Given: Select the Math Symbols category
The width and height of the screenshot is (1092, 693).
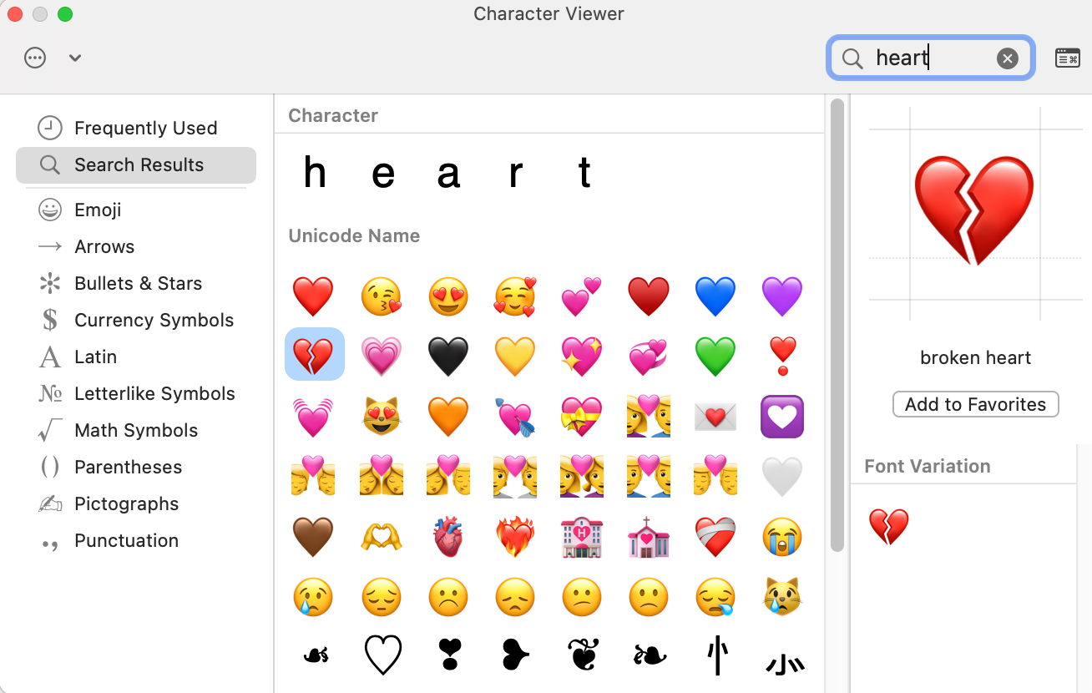Looking at the screenshot, I should click(x=136, y=430).
